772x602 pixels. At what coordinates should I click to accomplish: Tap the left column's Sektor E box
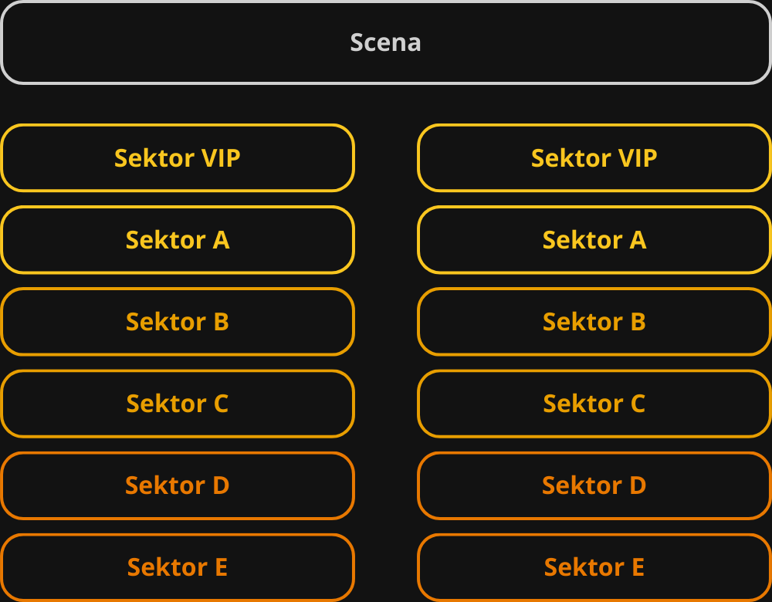point(178,567)
